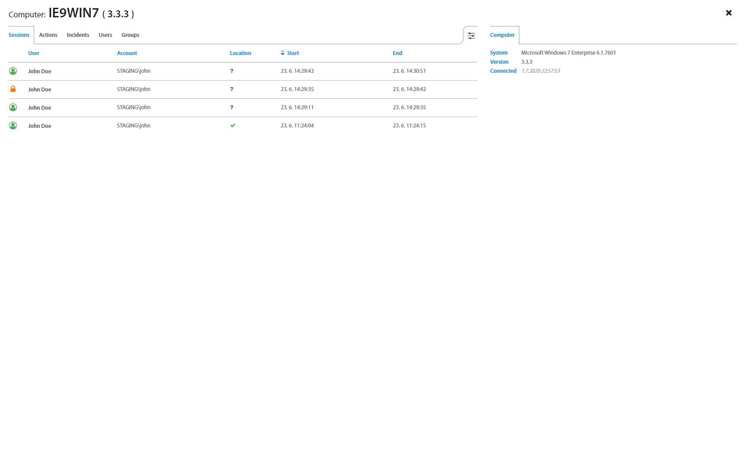Open the Incidents tab

[78, 35]
